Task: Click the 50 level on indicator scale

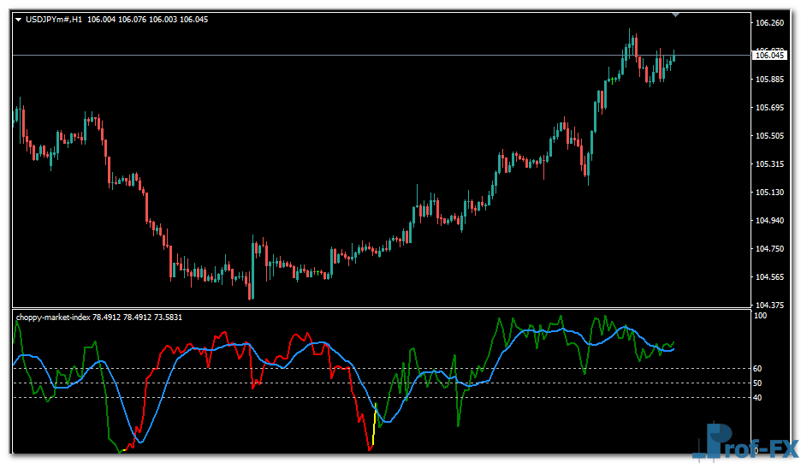Action: 758,383
